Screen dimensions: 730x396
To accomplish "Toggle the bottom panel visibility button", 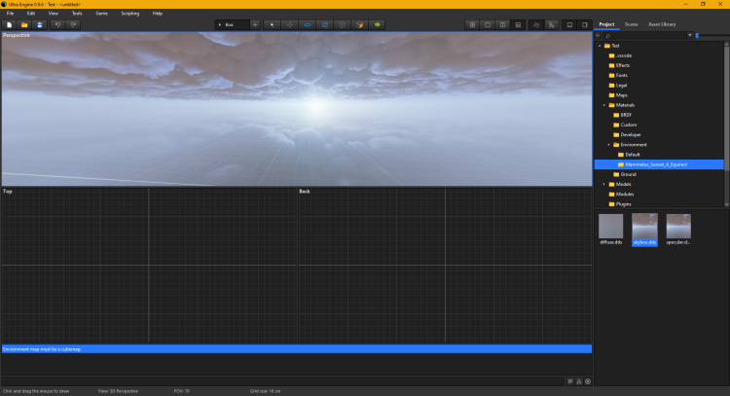I will coord(569,24).
